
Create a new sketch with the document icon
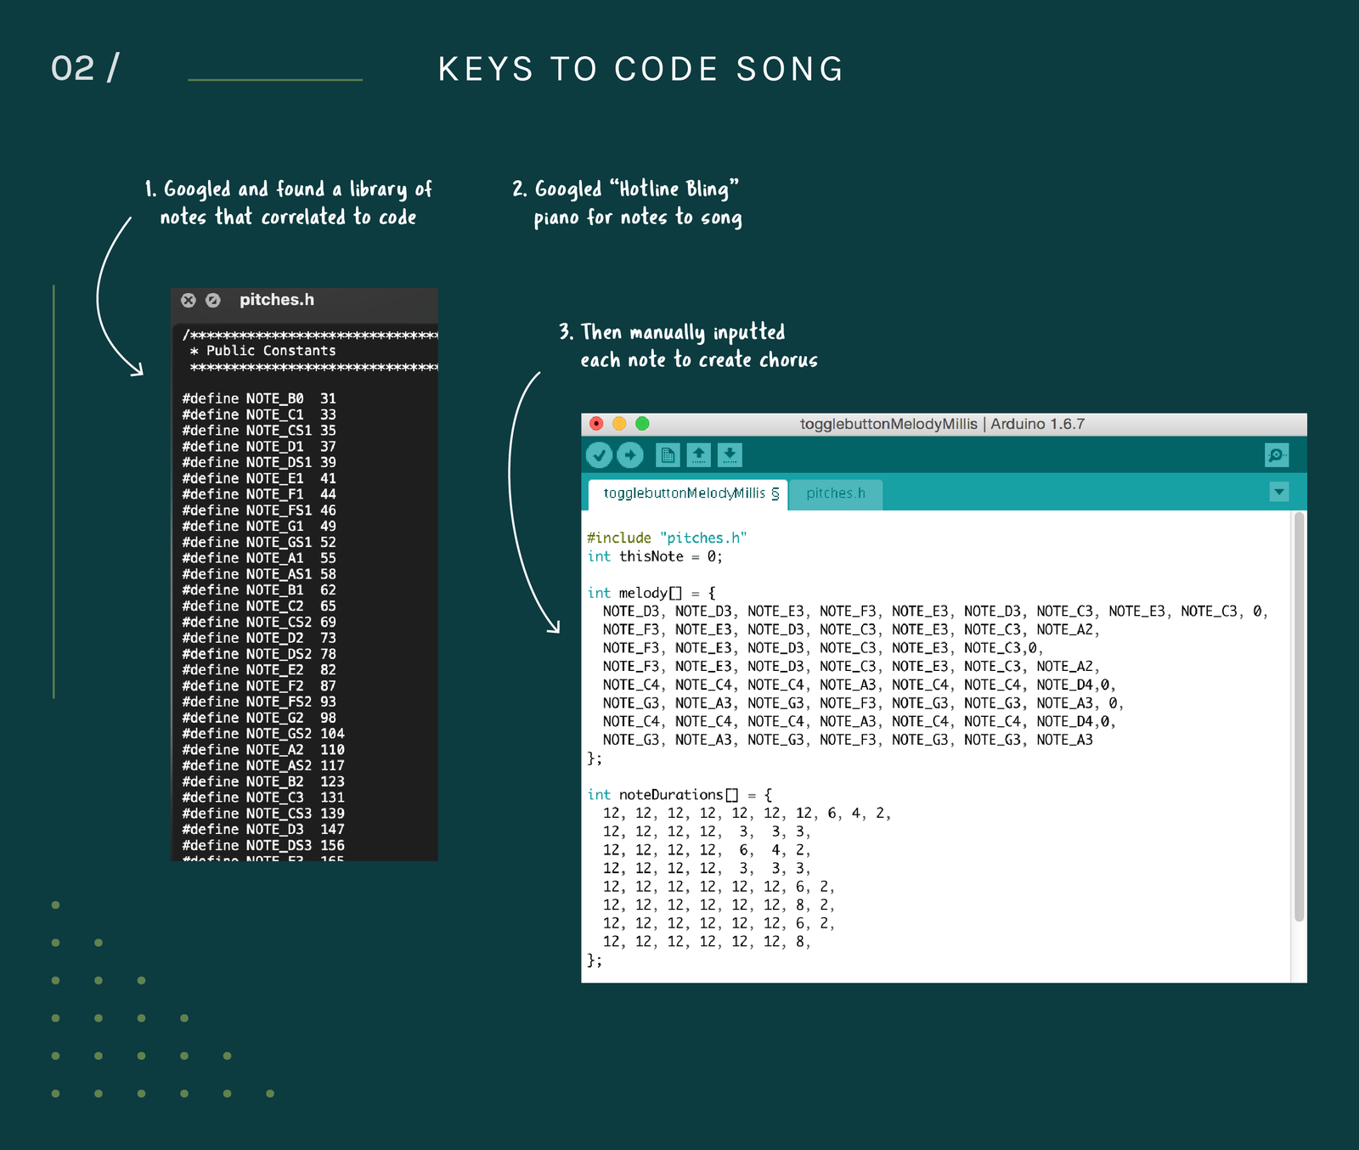(x=669, y=455)
